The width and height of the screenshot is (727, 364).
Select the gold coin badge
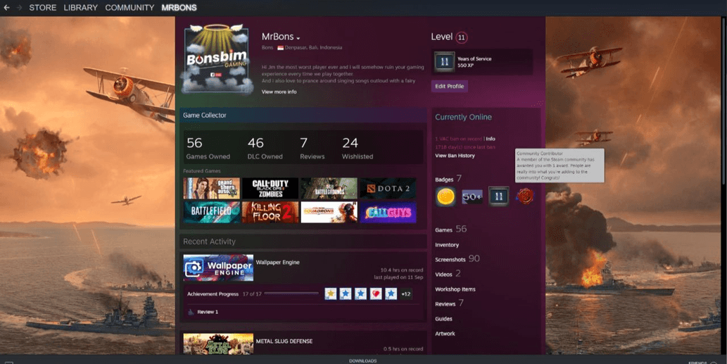point(445,197)
